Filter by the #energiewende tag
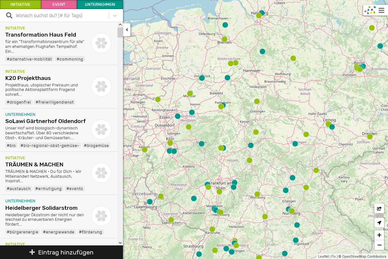388x259 pixels. click(x=59, y=232)
